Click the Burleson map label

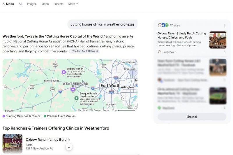pos(111,105)
